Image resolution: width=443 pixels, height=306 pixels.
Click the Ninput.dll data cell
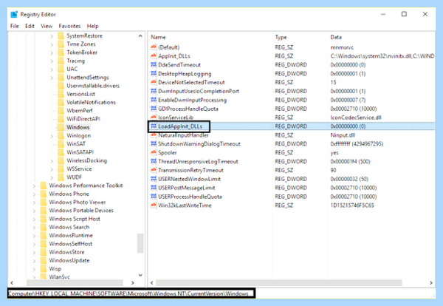pyautogui.click(x=343, y=135)
